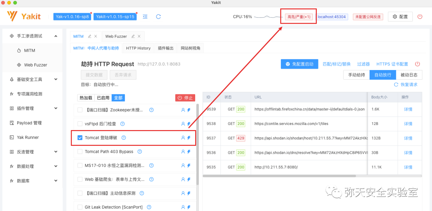
Task: Click the menu collapse icon in header
Action: (x=145, y=16)
